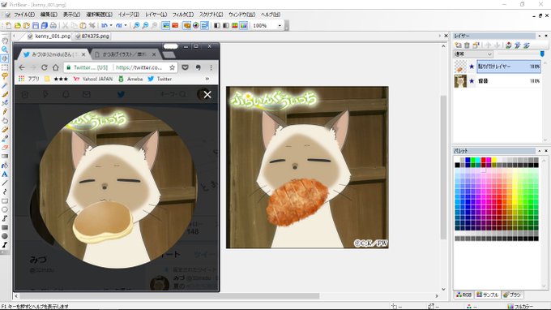
Task: Pick the bright red swatch in palette
Action: [x=484, y=160]
